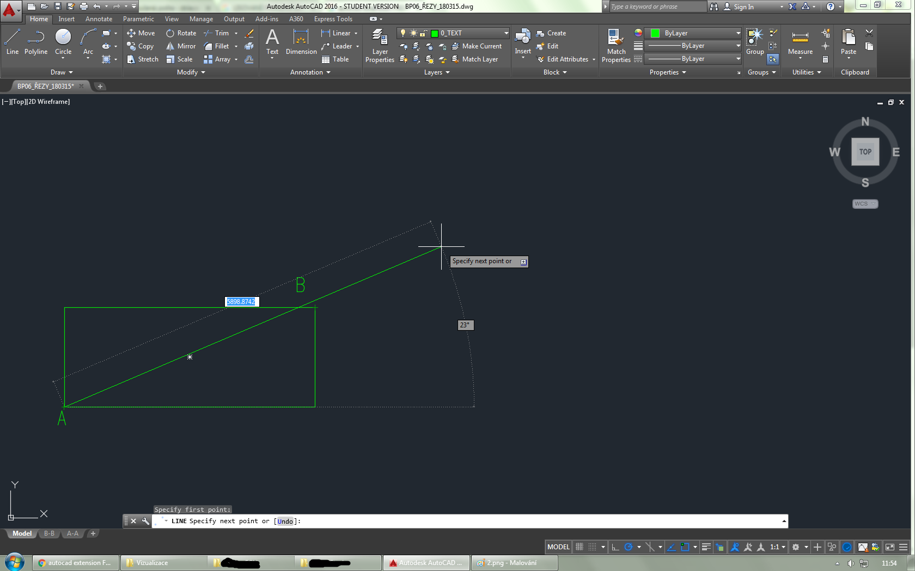This screenshot has width=915, height=571.
Task: Click Create block button
Action: 551,33
